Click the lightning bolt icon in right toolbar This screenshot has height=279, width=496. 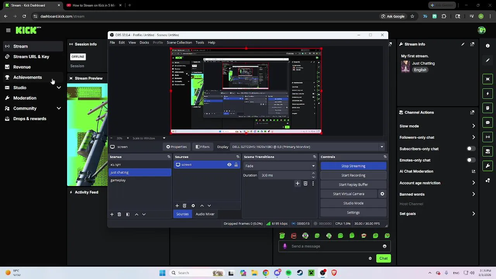(488, 93)
